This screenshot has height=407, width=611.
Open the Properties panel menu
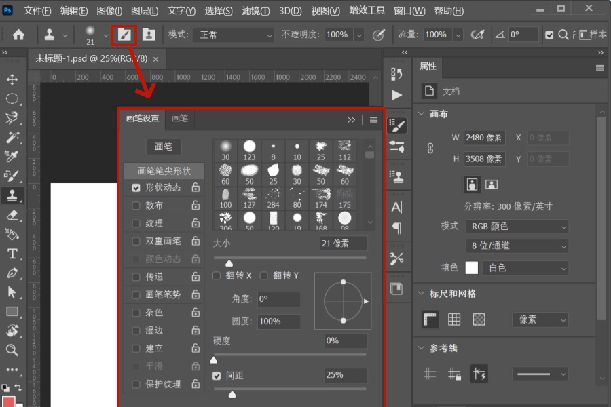tap(599, 68)
